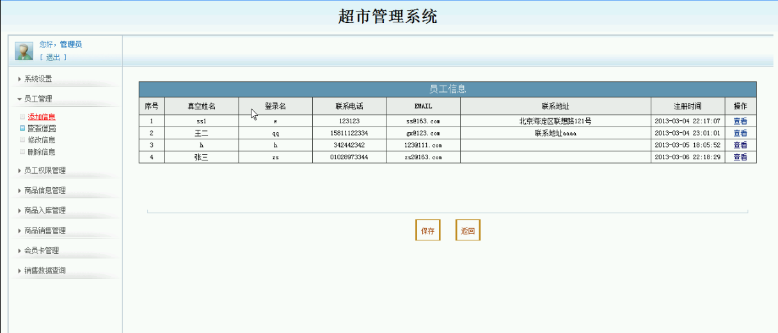
Task: Click phone cell 01028973344
Action: (349, 157)
